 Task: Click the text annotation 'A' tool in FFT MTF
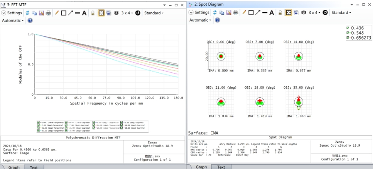(x=84, y=13)
